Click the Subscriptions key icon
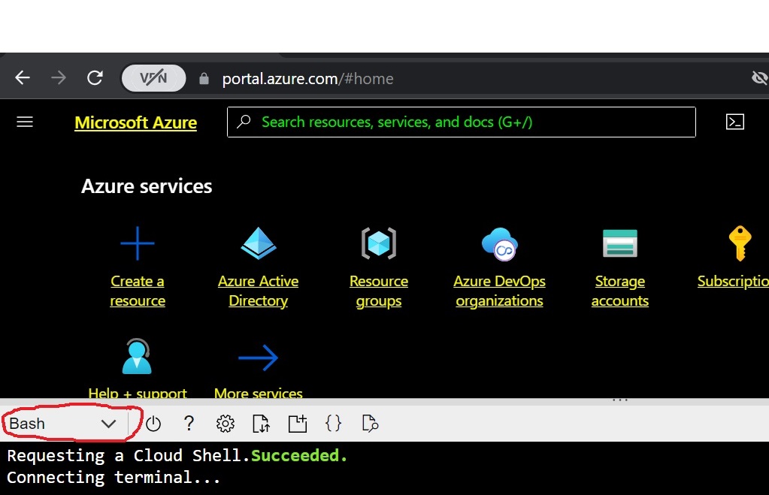This screenshot has width=769, height=495. (x=740, y=243)
